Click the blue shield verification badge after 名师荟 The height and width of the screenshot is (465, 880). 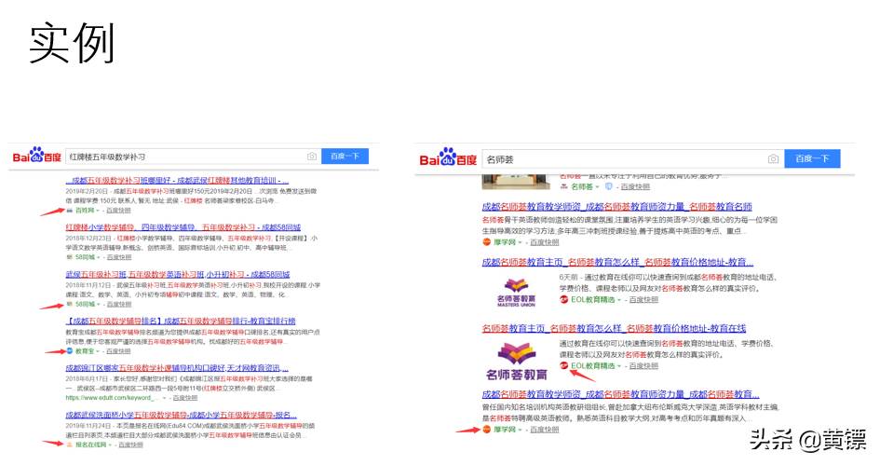coord(608,186)
